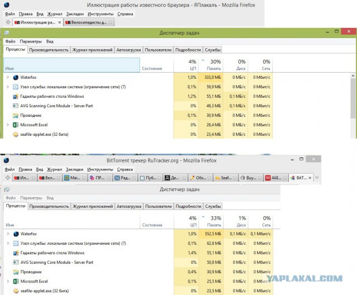Screen dimensions: 357x295
Task: Expand Microsoft Excel process using 28,4 МБ
Action: (8, 125)
